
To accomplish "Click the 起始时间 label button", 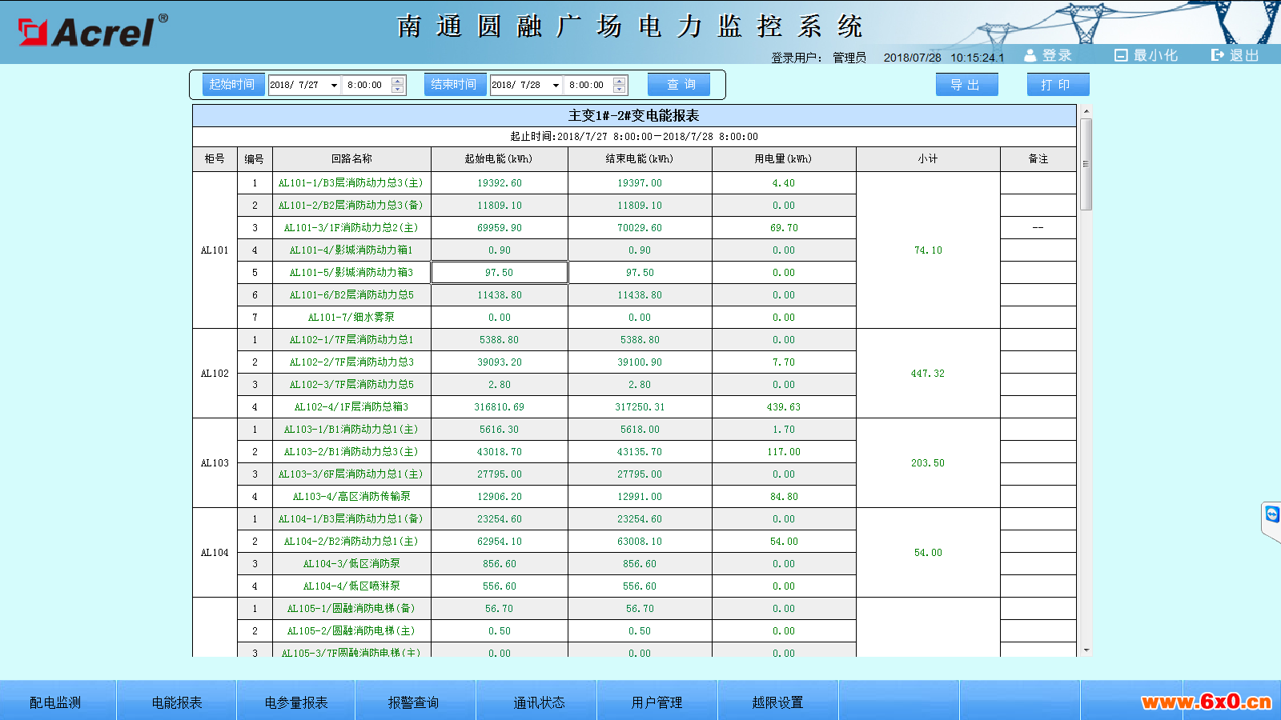I will [x=233, y=84].
